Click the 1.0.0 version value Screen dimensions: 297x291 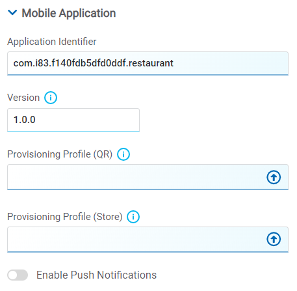click(25, 120)
